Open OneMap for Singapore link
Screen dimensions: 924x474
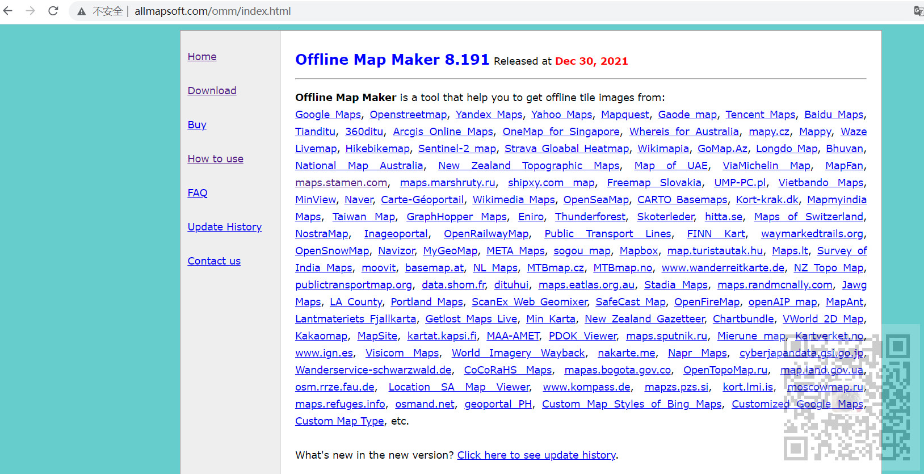(x=561, y=132)
